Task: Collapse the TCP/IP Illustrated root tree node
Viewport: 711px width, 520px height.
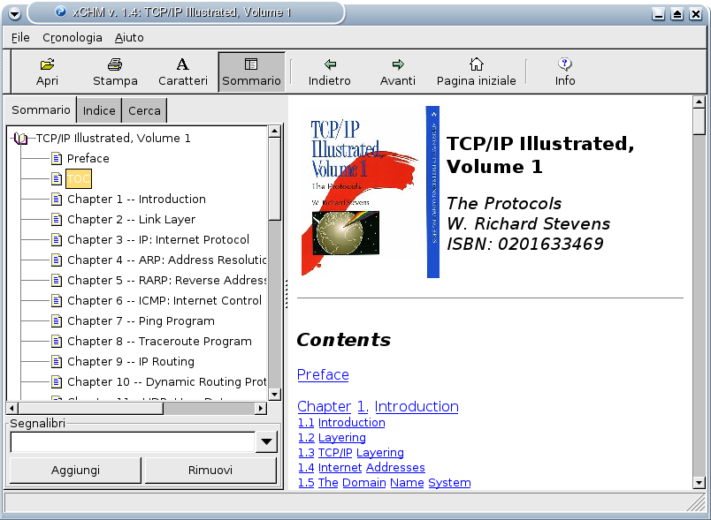Action: tap(19, 139)
